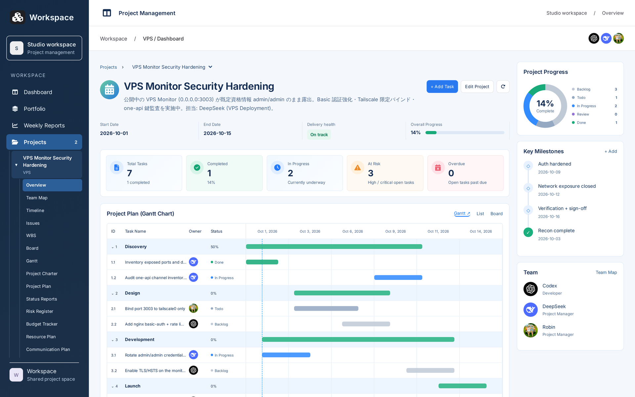The width and height of the screenshot is (635, 397).
Task: Click the Recon complete green checkmark milestone
Action: (x=528, y=232)
